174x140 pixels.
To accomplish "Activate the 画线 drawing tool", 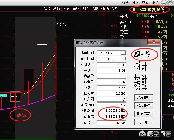I will pyautogui.click(x=76, y=9).
